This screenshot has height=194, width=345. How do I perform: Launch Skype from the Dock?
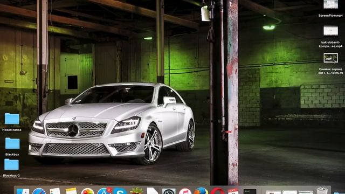pyautogui.click(x=120, y=191)
